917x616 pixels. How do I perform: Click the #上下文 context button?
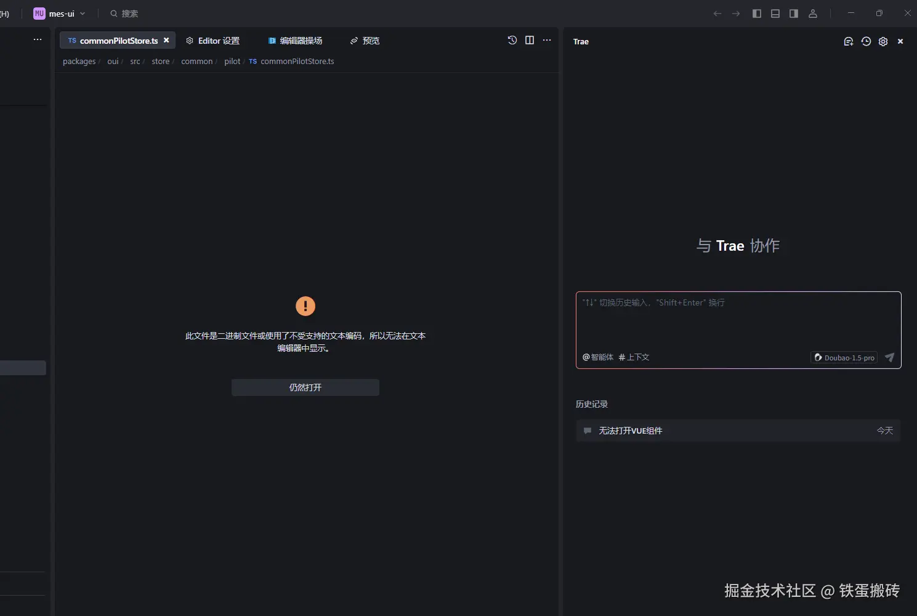634,357
